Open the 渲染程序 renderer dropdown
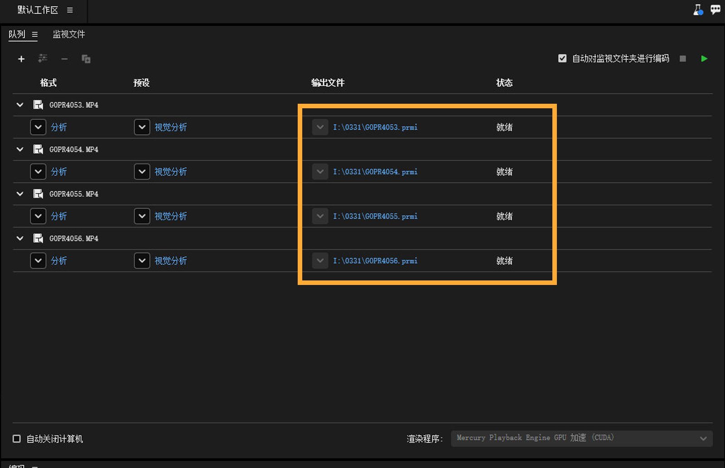The image size is (725, 468). click(x=582, y=438)
